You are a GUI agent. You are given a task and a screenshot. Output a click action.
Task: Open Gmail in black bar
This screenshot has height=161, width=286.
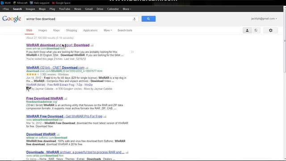89,9
